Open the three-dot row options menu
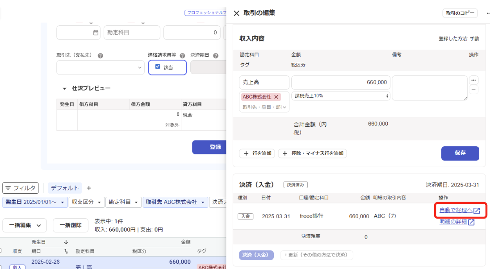Viewport: 490px width, 269px height. [x=473, y=81]
